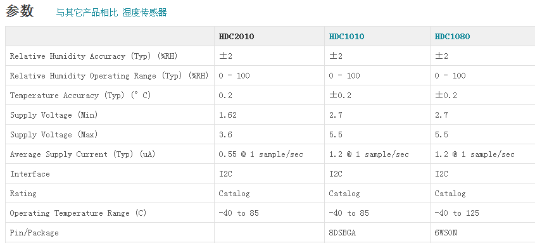Click the Rating row label
The width and height of the screenshot is (535, 243).
coord(23,194)
